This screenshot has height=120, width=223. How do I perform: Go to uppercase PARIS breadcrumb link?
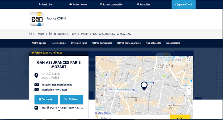pyautogui.click(x=85, y=34)
